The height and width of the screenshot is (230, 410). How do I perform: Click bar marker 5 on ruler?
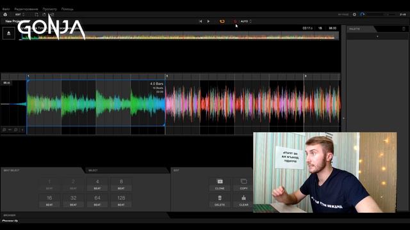tap(167, 76)
